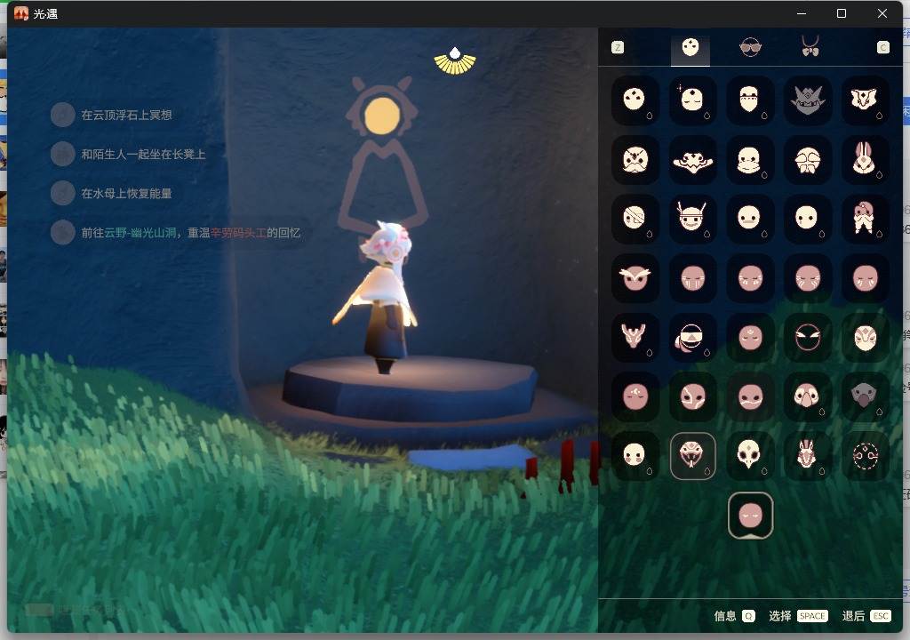
Task: Select the folded-face mask with tassels
Action: 807,160
